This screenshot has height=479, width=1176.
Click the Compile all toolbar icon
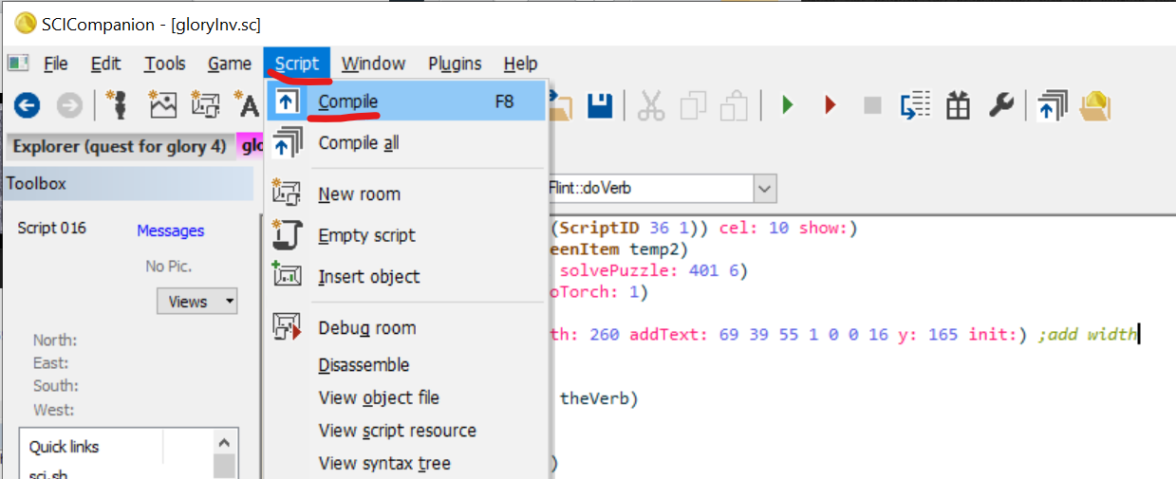click(1052, 105)
